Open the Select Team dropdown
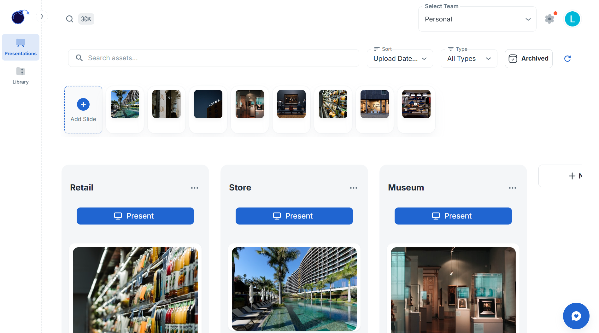The height and width of the screenshot is (333, 599). click(477, 19)
